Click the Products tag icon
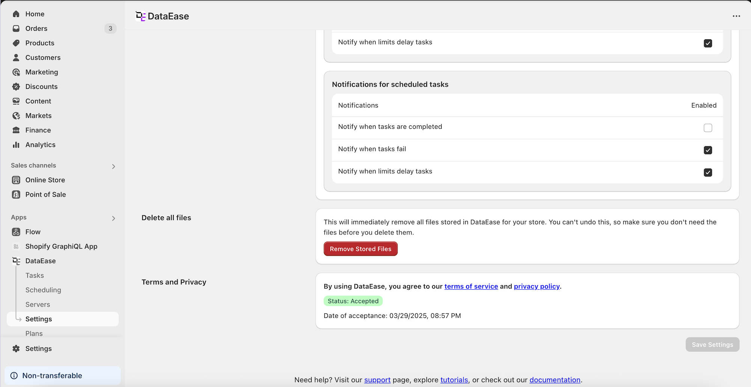The width and height of the screenshot is (751, 387). [16, 43]
